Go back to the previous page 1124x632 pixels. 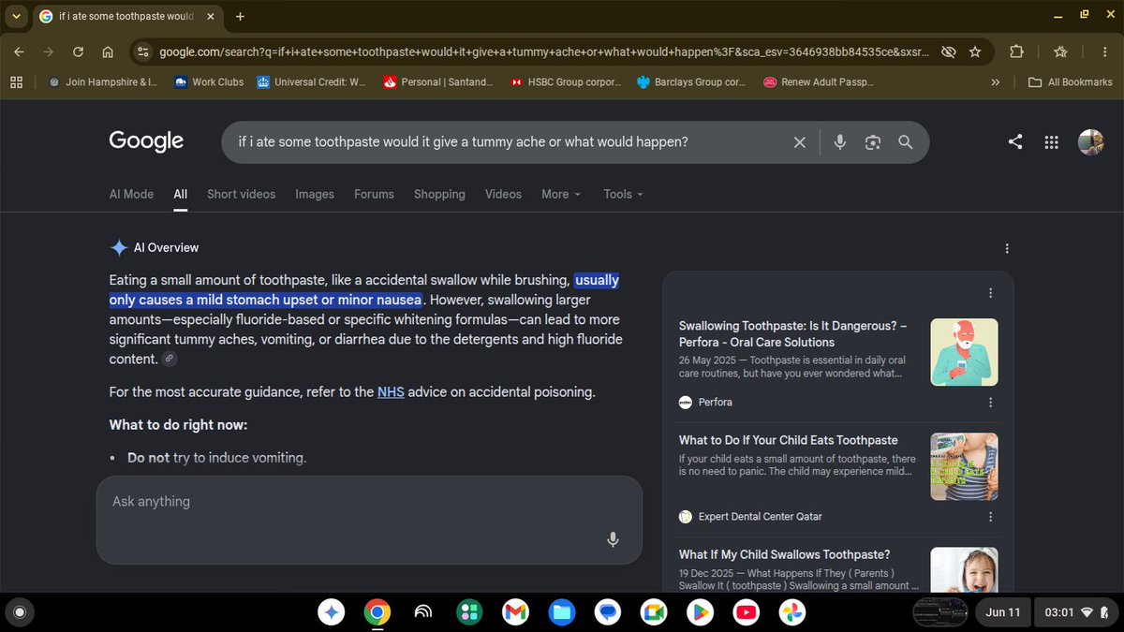tap(20, 52)
